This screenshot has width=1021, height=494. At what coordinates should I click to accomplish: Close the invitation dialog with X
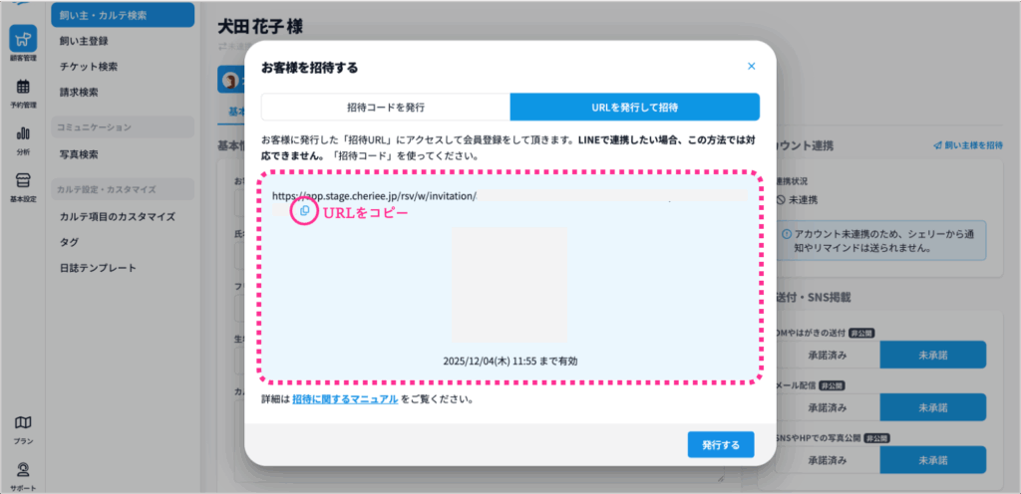(751, 67)
